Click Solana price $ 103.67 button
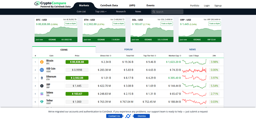Screen dimensions: 256x122 pyautogui.click(x=77, y=94)
